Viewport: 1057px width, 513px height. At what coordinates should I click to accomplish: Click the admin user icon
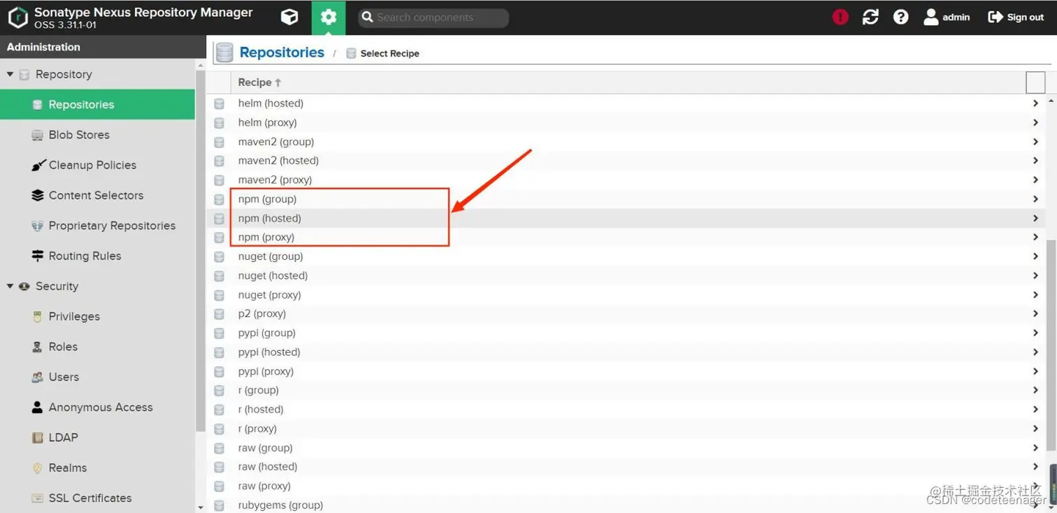click(930, 17)
